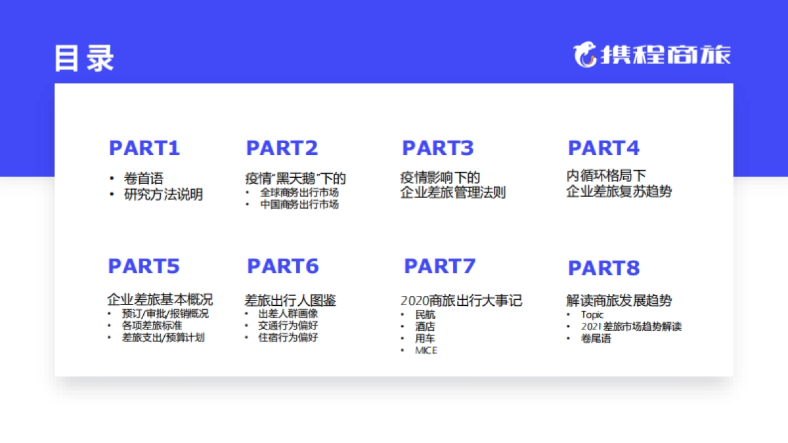
Task: Choose the PART8 section heading
Action: pyautogui.click(x=603, y=268)
